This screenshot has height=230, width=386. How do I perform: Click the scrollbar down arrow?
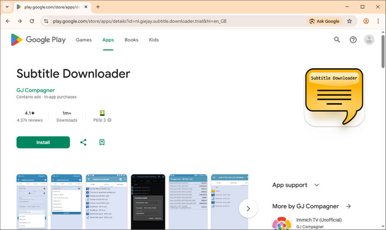(x=383, y=227)
